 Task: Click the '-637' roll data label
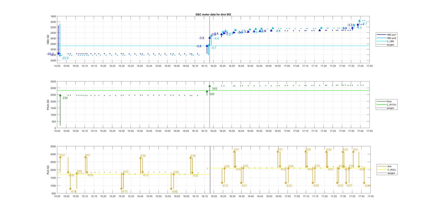tap(349, 186)
